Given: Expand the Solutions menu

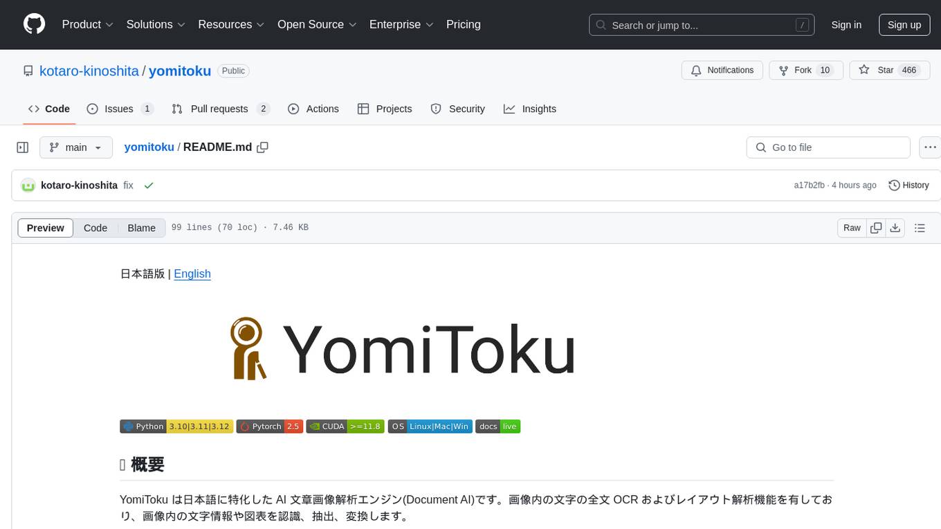Looking at the screenshot, I should pyautogui.click(x=156, y=24).
